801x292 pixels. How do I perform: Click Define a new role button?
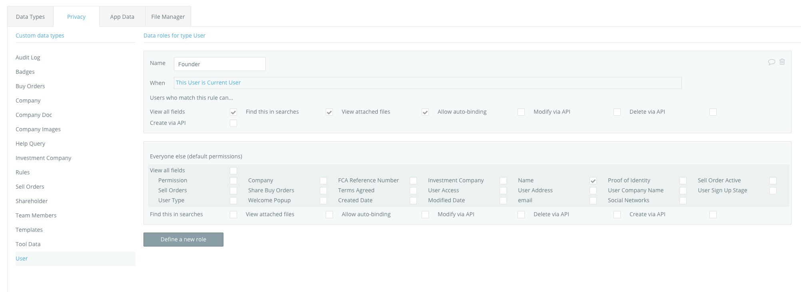coord(183,239)
